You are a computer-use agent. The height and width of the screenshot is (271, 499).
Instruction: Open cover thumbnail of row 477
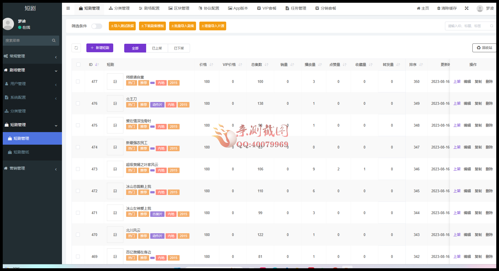[x=115, y=81]
